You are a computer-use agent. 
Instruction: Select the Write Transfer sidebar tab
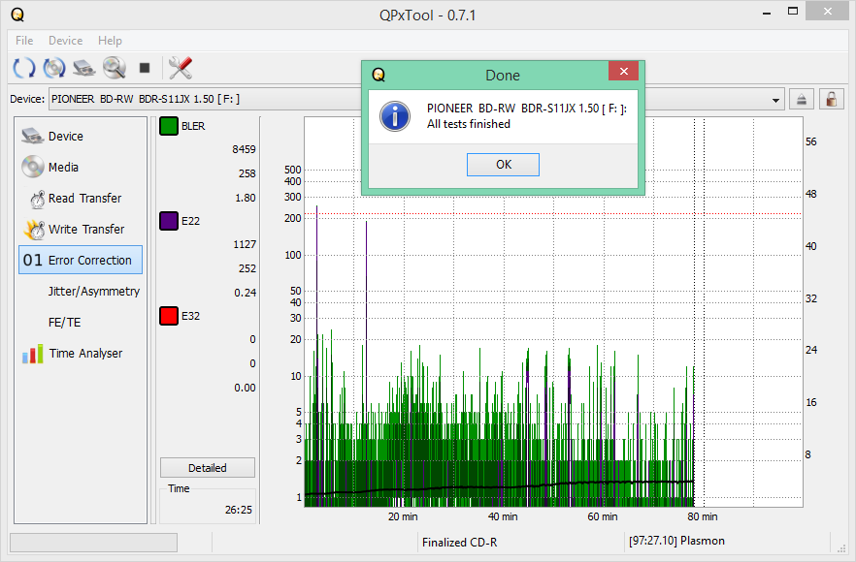[x=81, y=229]
